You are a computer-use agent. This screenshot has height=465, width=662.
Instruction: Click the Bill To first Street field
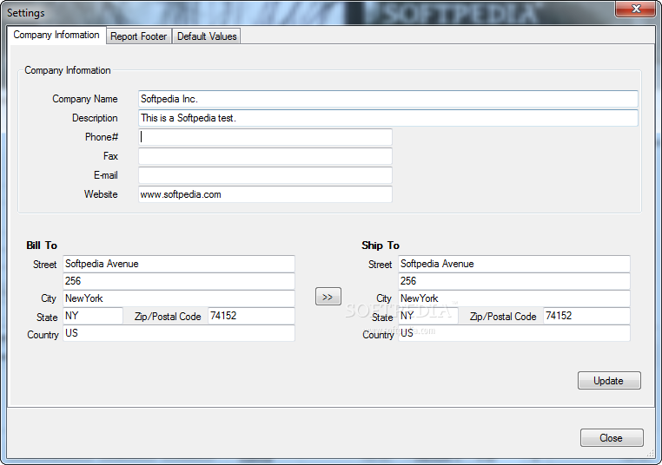(x=179, y=264)
